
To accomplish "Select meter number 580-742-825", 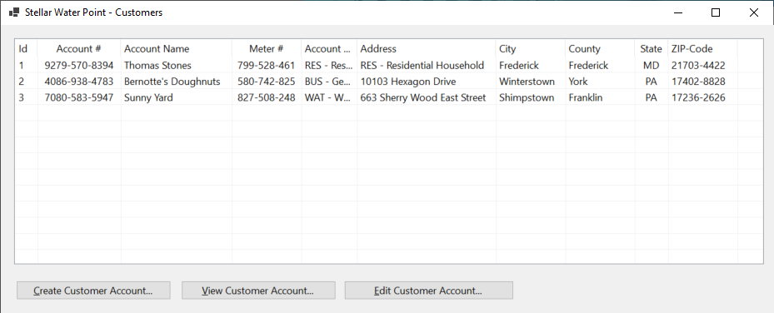I will point(266,82).
